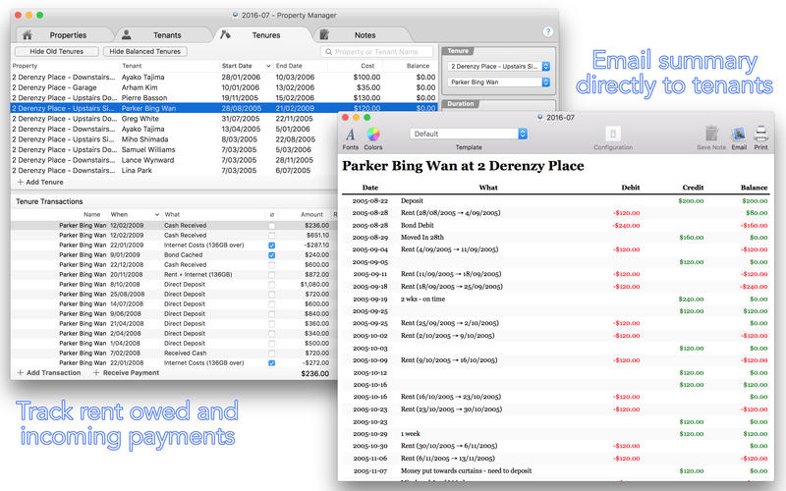The height and width of the screenshot is (491, 786).
Task: Click the help question mark icon
Action: (x=548, y=31)
